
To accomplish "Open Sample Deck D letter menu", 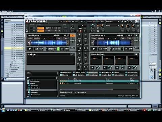I will (x=136, y=54).
